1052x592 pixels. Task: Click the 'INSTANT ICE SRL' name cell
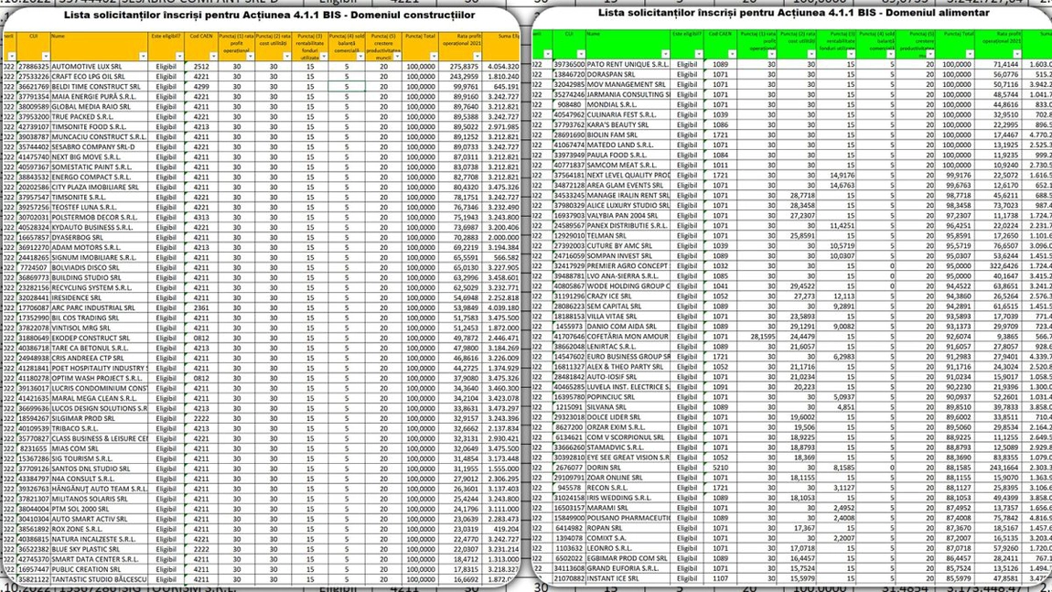[628, 578]
